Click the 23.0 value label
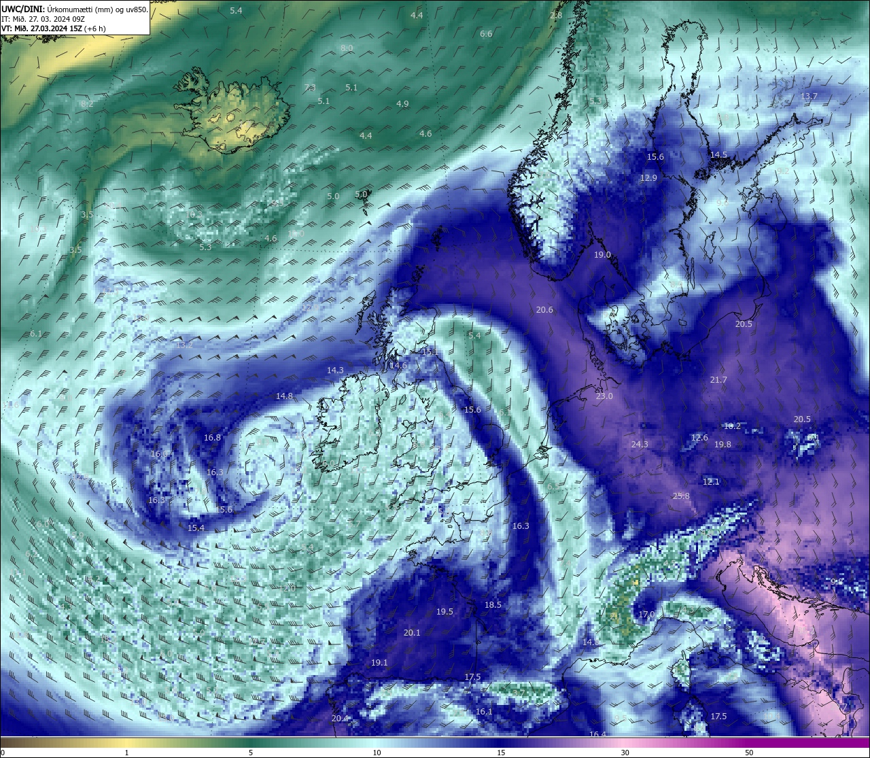 click(604, 396)
